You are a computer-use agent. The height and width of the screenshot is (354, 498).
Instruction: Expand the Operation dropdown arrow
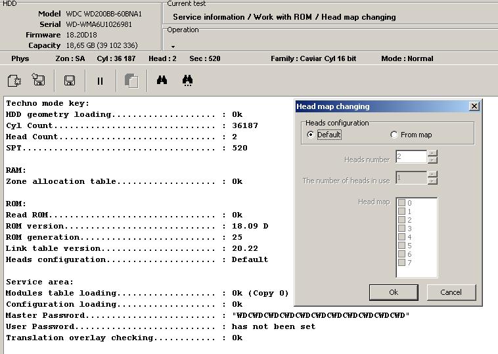coord(173,47)
